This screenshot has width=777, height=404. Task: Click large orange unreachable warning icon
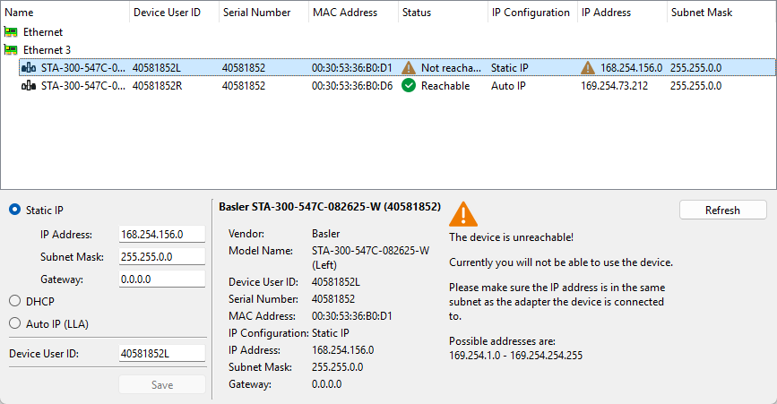[x=463, y=214]
